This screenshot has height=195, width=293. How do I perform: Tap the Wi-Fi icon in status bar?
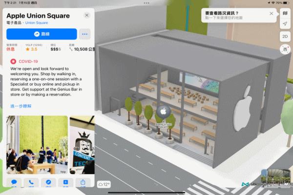tap(273, 3)
